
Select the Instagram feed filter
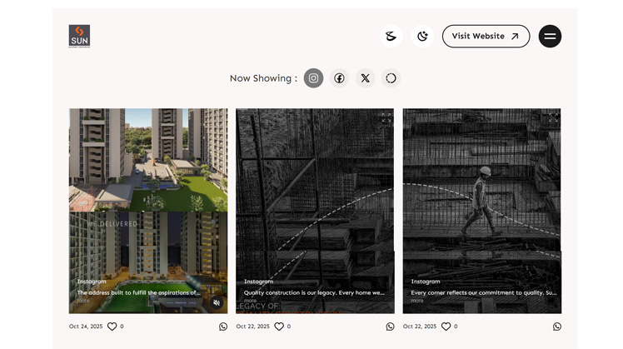pos(313,78)
